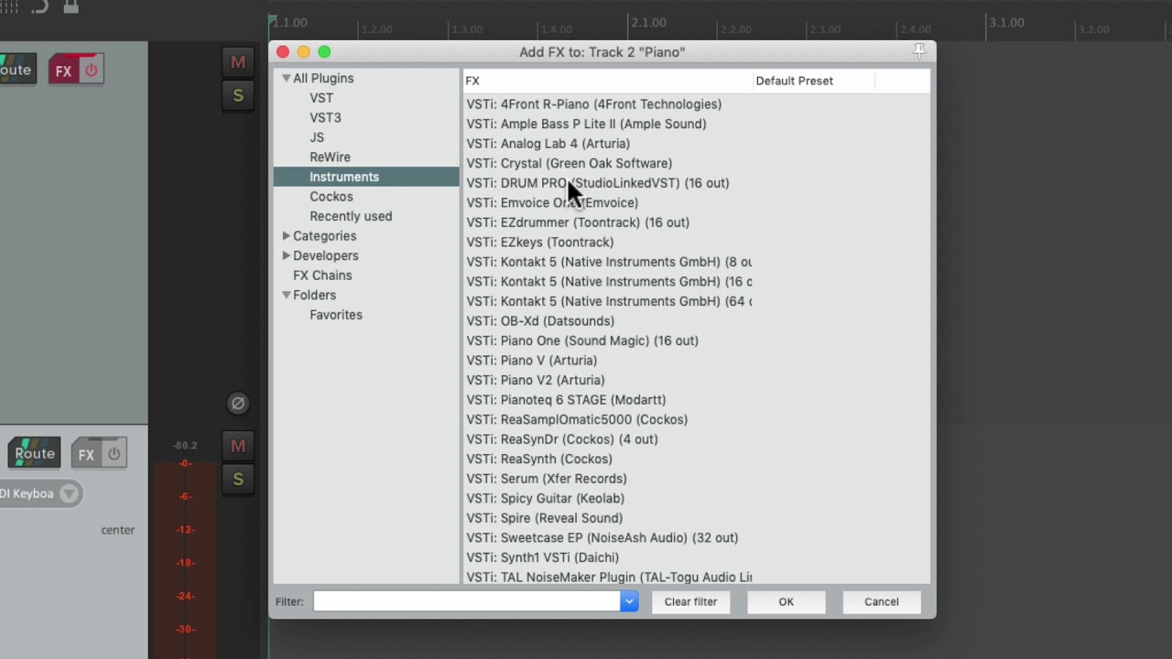Collapse the All Plugins tree

[287, 79]
